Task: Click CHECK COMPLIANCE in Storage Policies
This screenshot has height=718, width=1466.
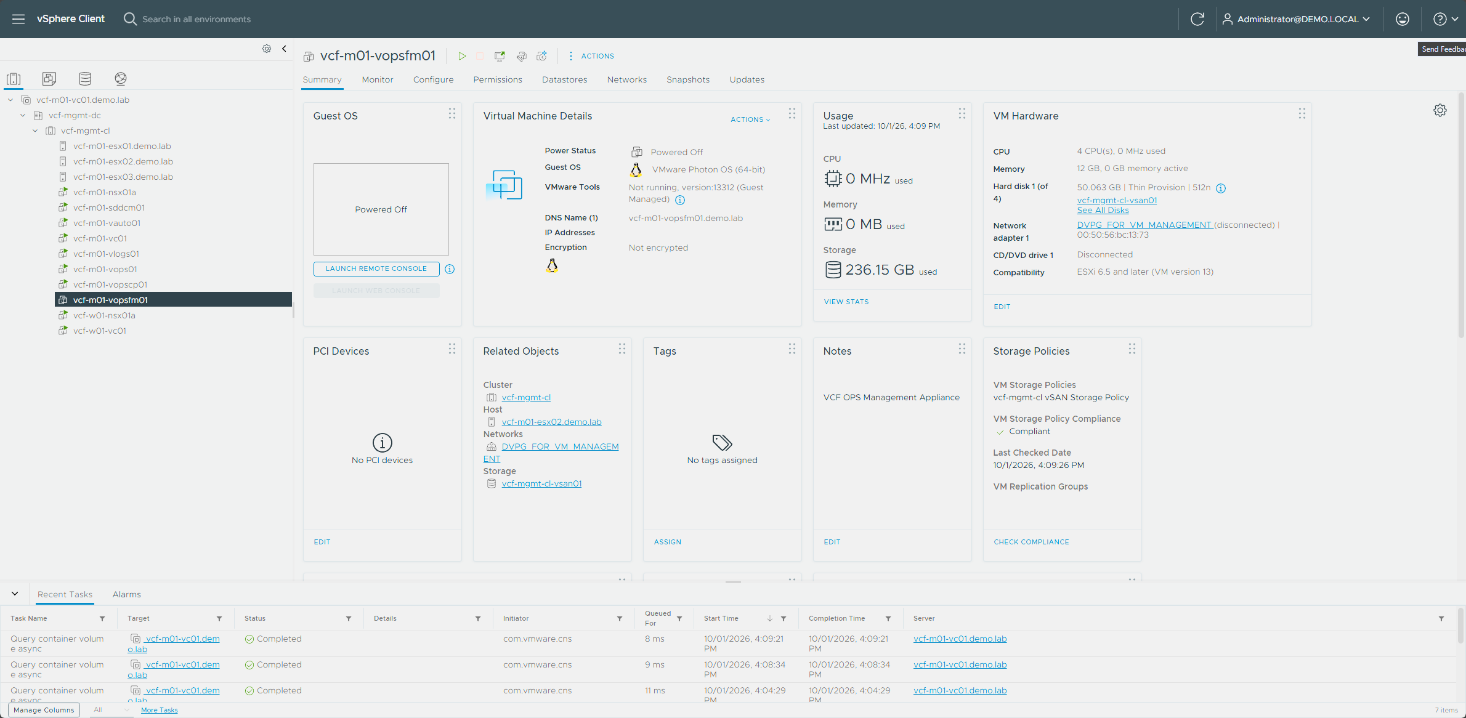Action: click(1031, 542)
